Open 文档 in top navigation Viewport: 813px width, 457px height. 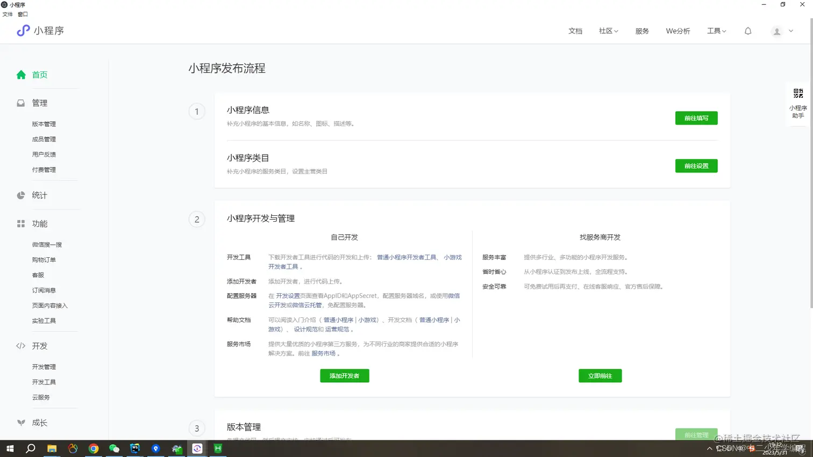click(575, 31)
